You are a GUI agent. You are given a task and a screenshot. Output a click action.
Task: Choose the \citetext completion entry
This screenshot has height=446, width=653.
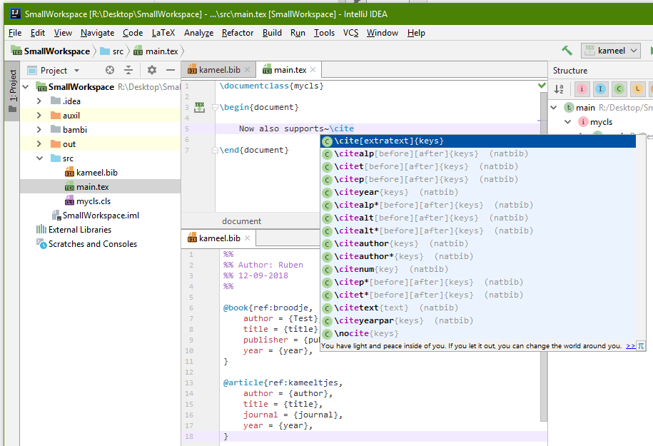pyautogui.click(x=478, y=308)
